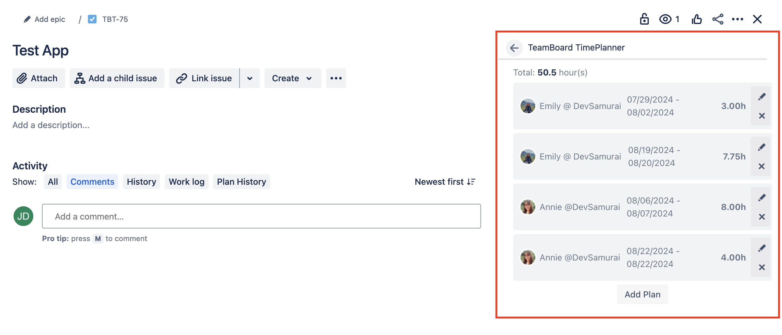Edit Emily's 3.00h plan entry
This screenshot has height=335, width=782.
[x=762, y=97]
